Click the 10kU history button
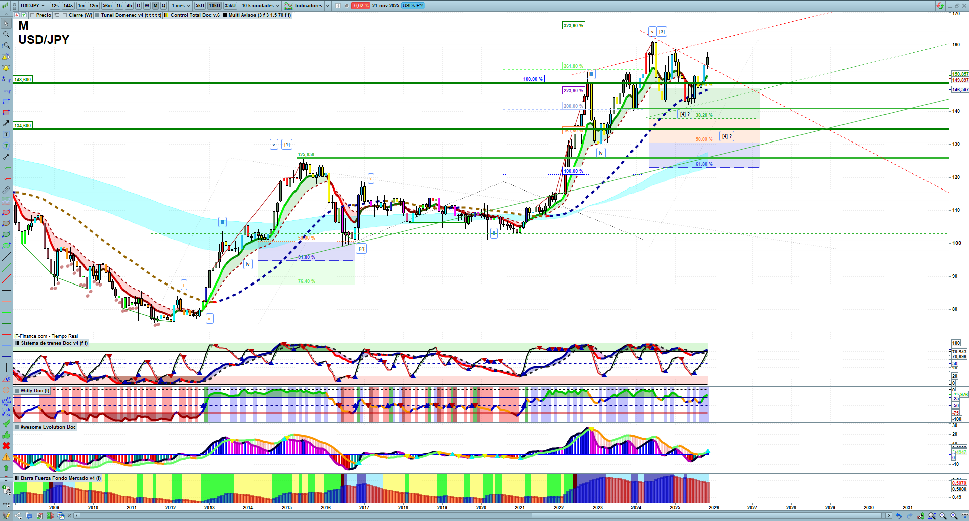969x521 pixels. point(215,6)
